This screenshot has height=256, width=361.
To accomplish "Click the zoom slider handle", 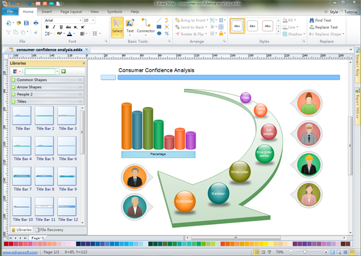I will point(305,252).
